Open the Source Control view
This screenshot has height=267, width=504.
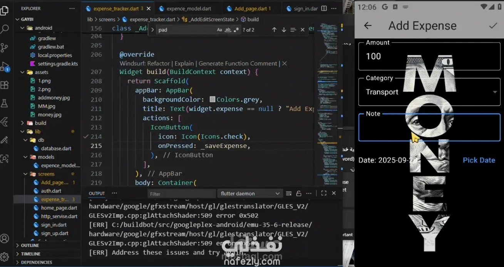point(5,48)
